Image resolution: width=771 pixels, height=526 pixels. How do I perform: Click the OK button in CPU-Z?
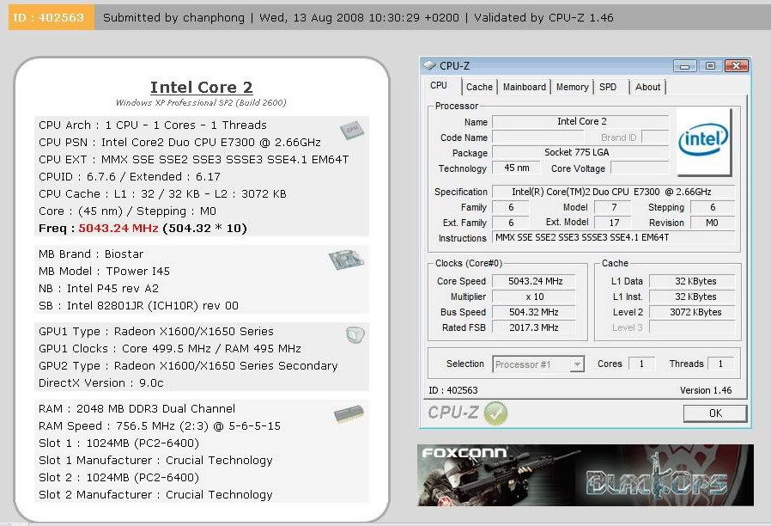coord(715,413)
